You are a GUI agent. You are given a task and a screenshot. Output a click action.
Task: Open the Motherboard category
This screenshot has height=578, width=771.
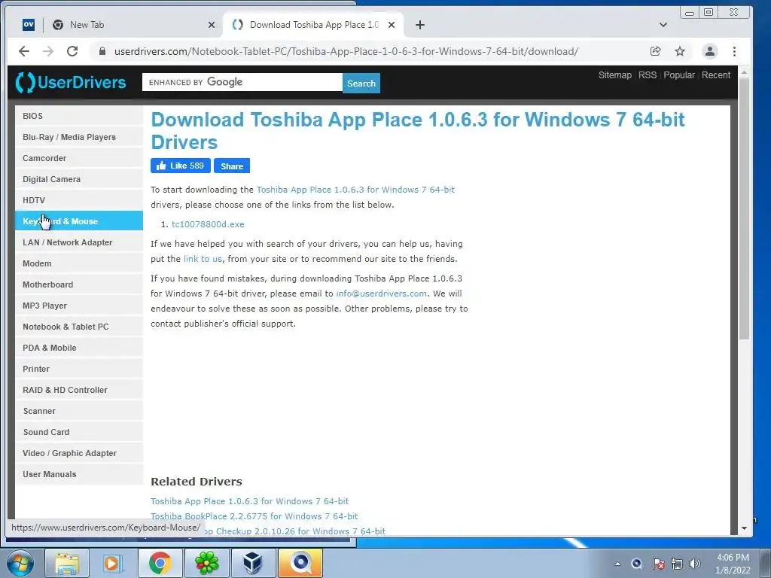[79, 284]
